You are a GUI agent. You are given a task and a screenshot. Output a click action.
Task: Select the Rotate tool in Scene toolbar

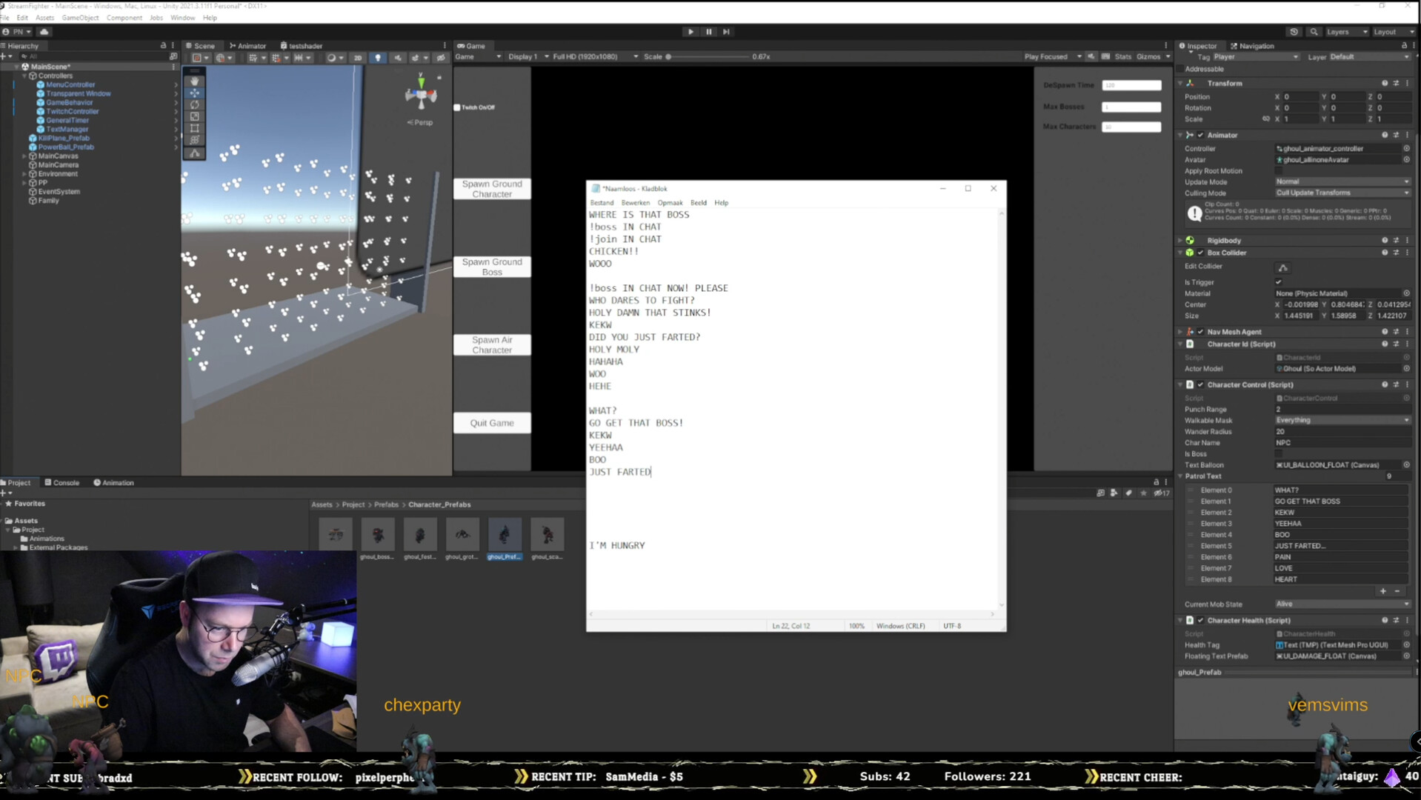[195, 105]
